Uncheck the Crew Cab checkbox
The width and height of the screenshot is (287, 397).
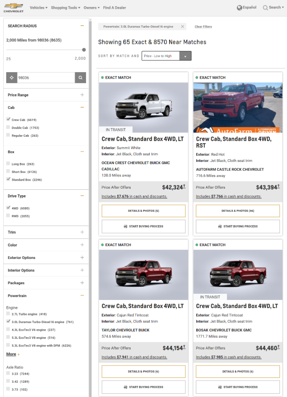9,120
